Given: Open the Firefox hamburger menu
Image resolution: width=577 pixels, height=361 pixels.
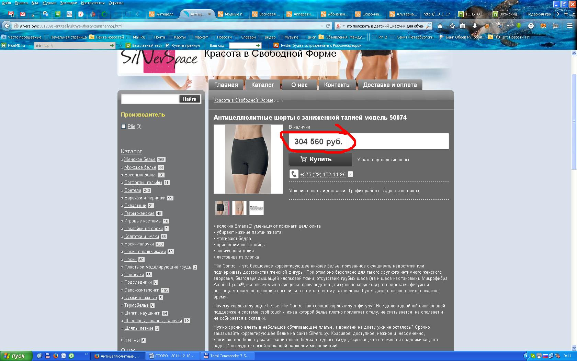Looking at the screenshot, I should pyautogui.click(x=569, y=26).
